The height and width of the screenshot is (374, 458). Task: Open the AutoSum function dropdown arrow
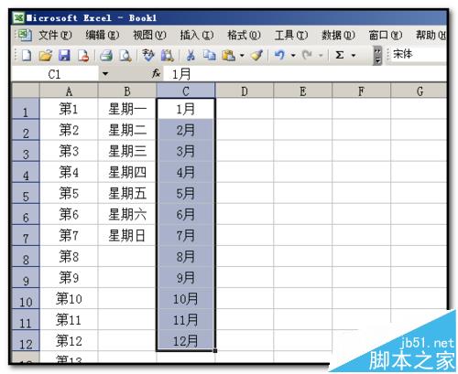pos(354,56)
